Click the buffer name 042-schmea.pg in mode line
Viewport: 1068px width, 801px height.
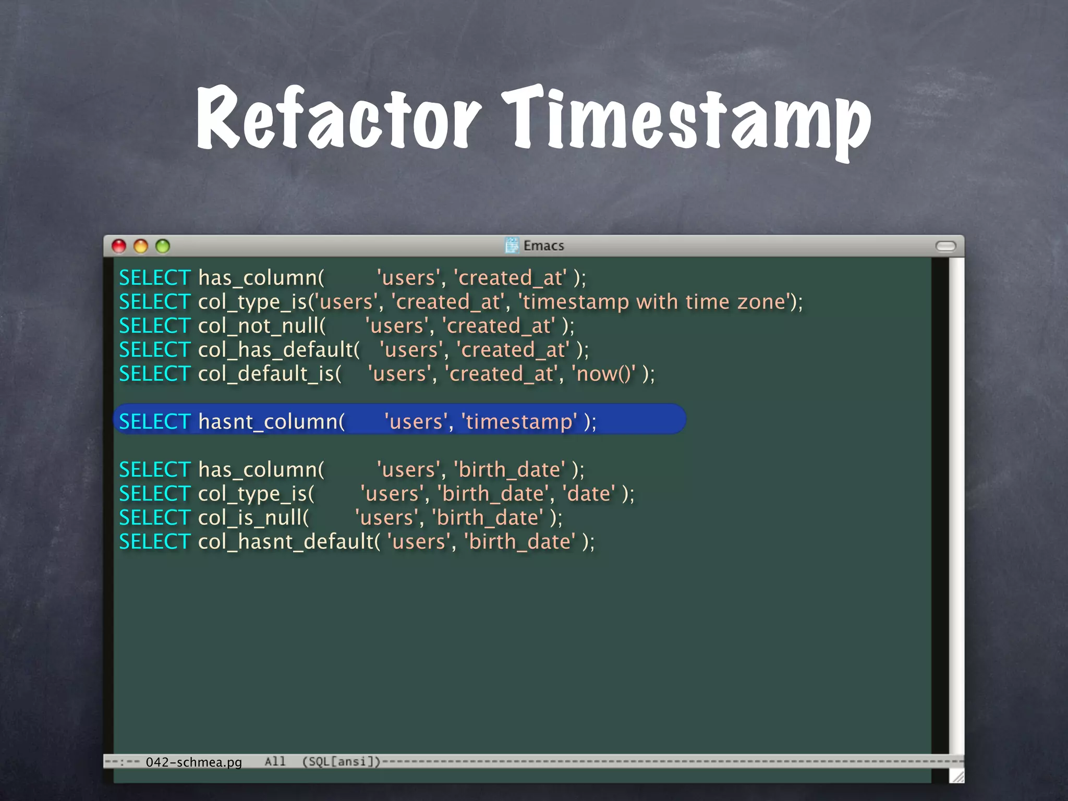click(194, 762)
